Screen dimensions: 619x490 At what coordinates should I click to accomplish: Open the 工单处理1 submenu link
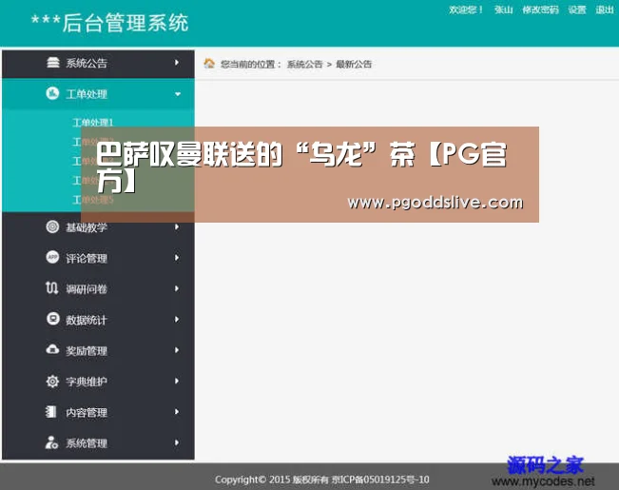(93, 122)
